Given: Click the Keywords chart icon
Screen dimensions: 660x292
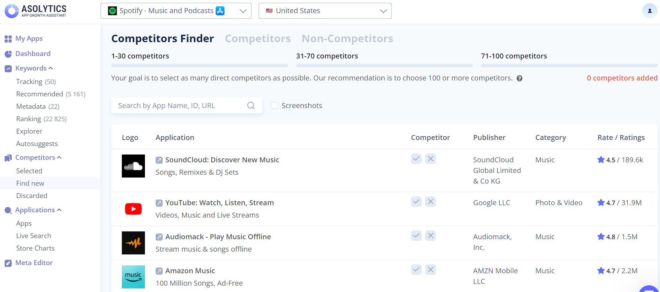Looking at the screenshot, I should point(8,68).
